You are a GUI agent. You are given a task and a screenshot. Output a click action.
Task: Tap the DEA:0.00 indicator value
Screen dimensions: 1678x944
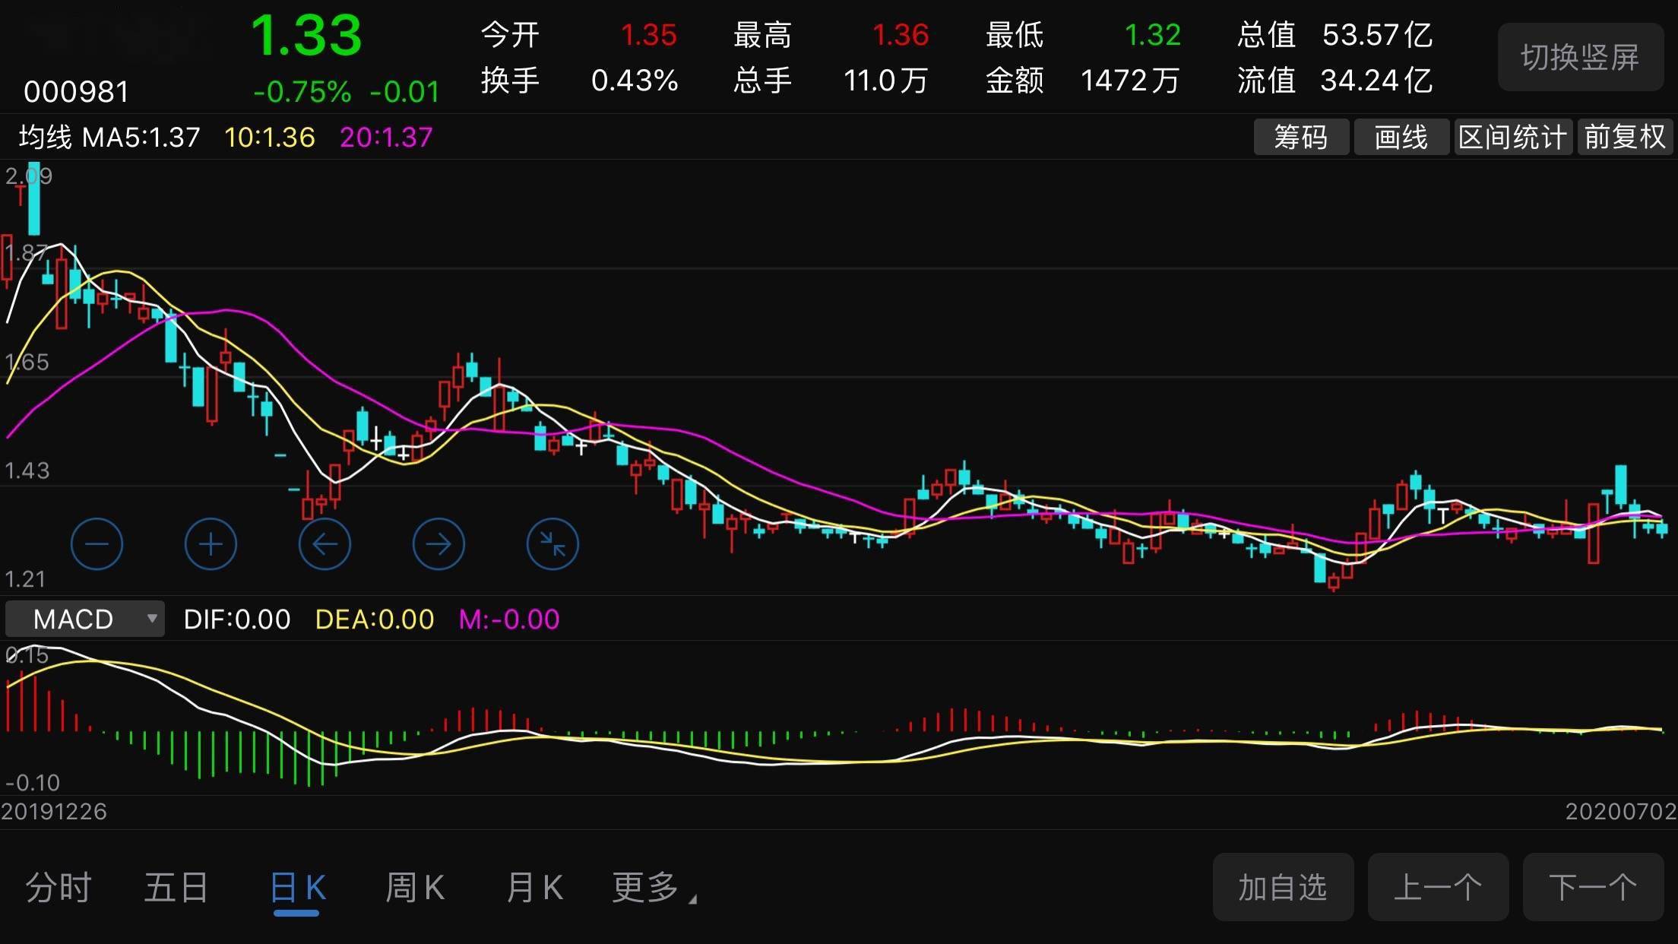[x=375, y=619]
